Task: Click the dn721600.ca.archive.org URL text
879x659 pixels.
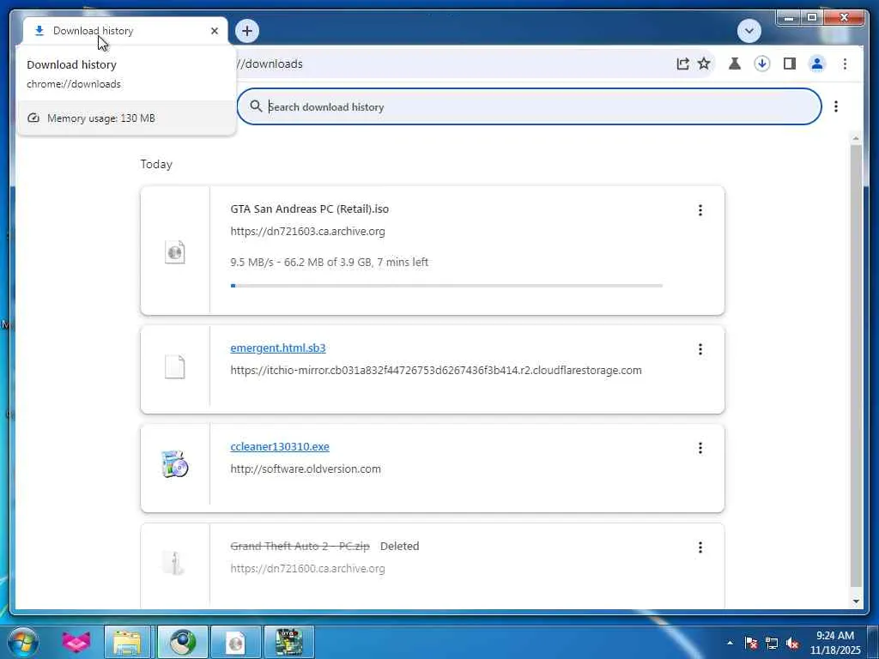Action: pos(308,569)
